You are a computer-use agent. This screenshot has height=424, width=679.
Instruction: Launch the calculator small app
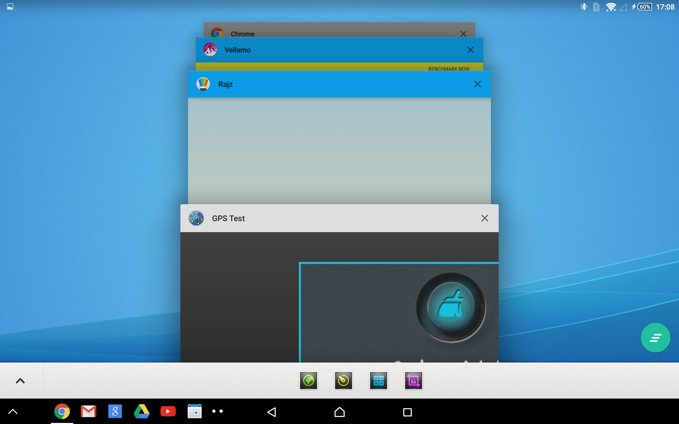[378, 381]
